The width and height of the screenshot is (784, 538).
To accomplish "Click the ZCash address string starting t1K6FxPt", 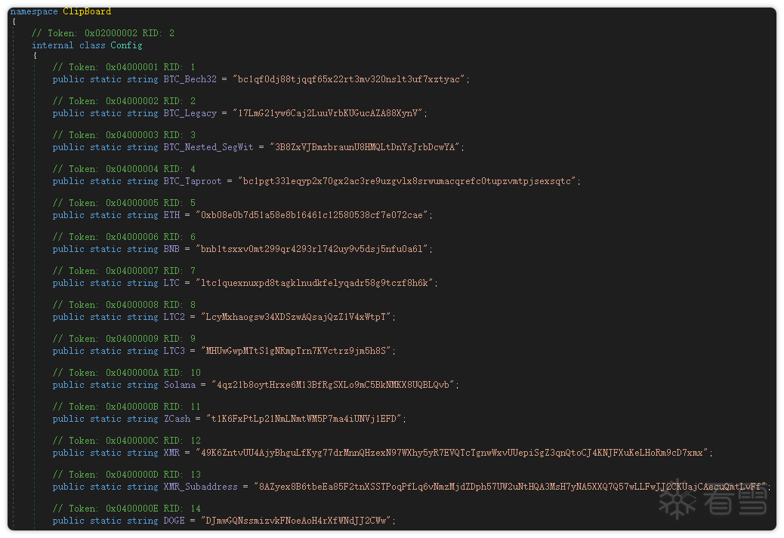I will (x=304, y=419).
